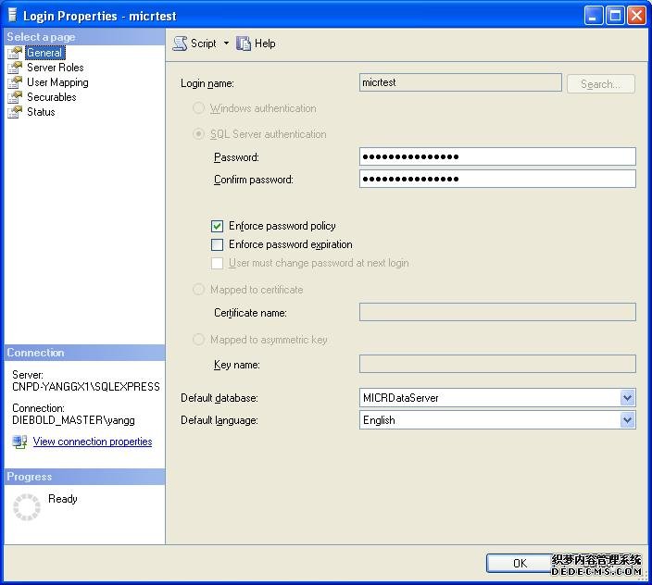Expand the Default language dropdown

point(627,420)
